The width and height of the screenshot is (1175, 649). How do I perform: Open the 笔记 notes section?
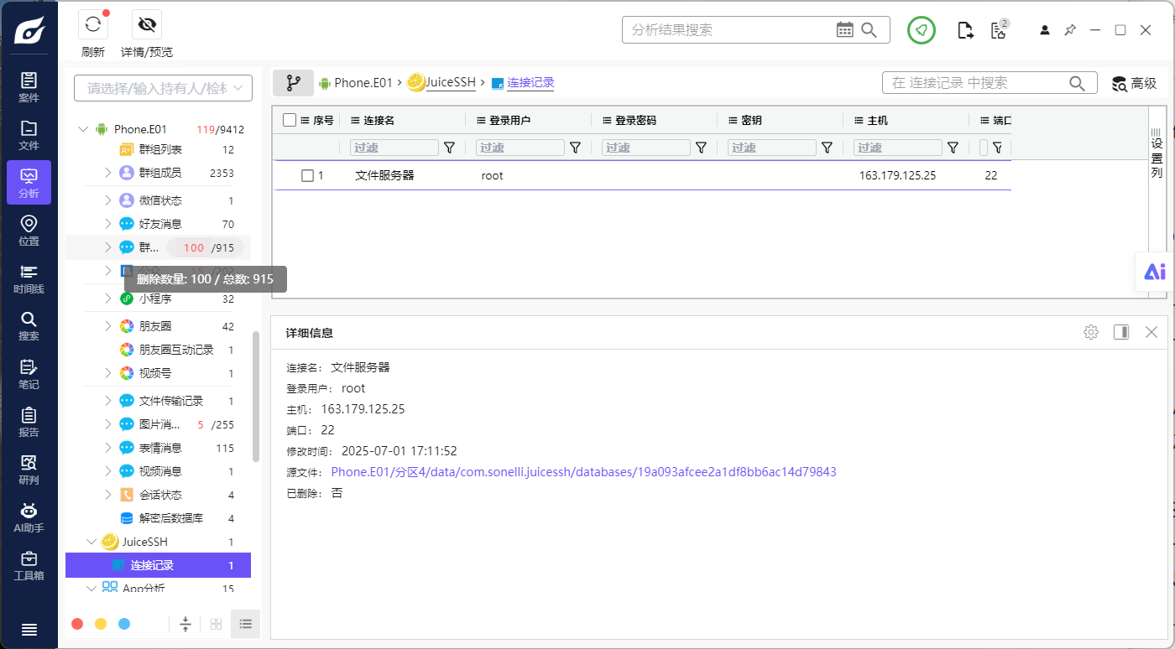pos(29,374)
